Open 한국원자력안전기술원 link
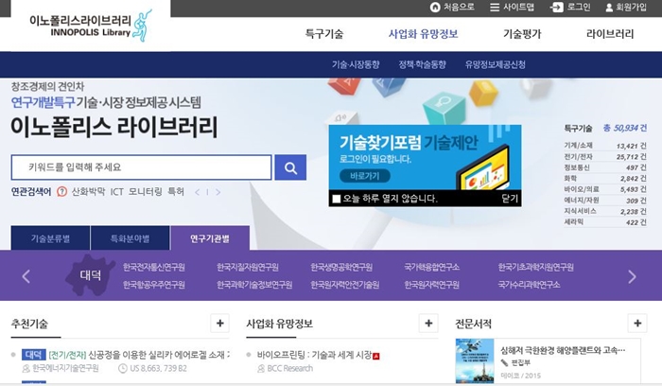 coord(345,285)
